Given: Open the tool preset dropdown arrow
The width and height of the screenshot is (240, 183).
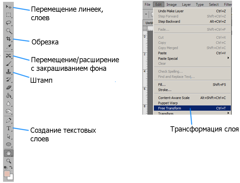Looking at the screenshot, I should click(x=146, y=14).
